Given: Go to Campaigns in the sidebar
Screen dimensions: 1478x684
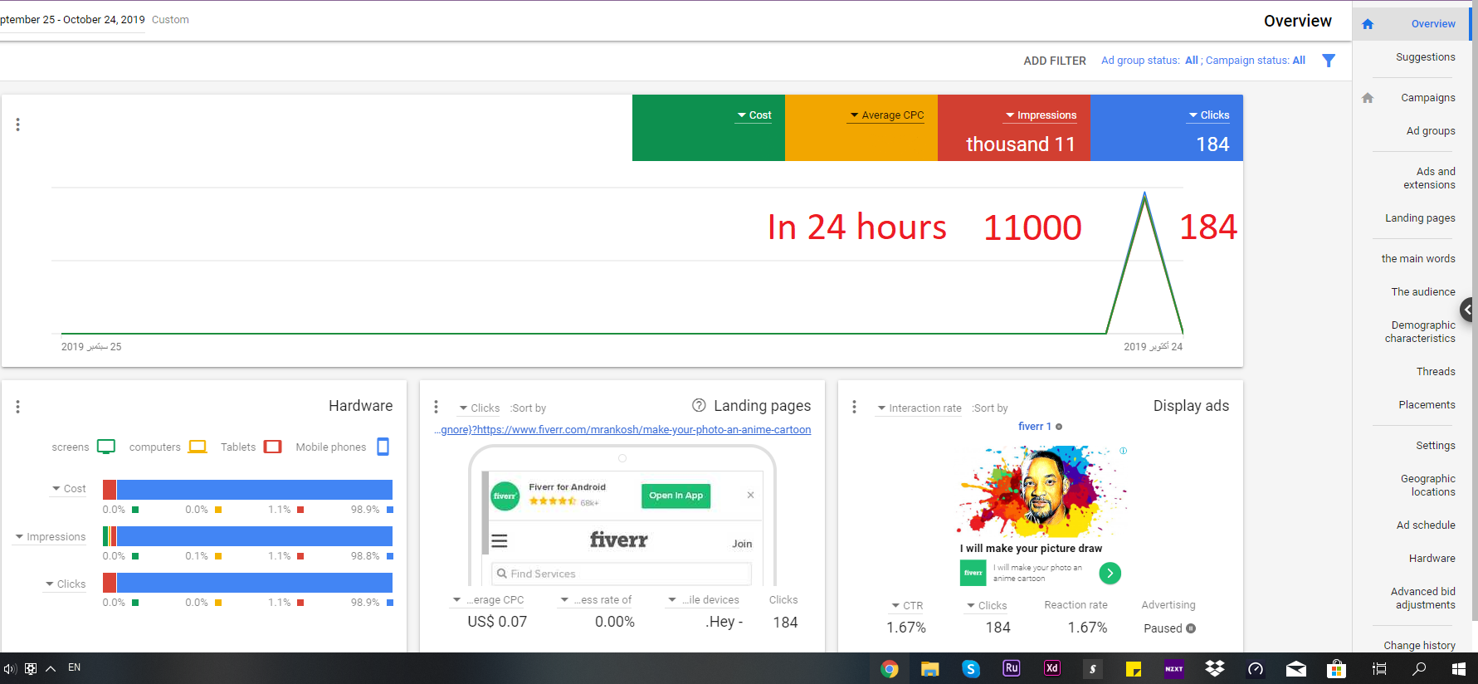Looking at the screenshot, I should (1427, 98).
